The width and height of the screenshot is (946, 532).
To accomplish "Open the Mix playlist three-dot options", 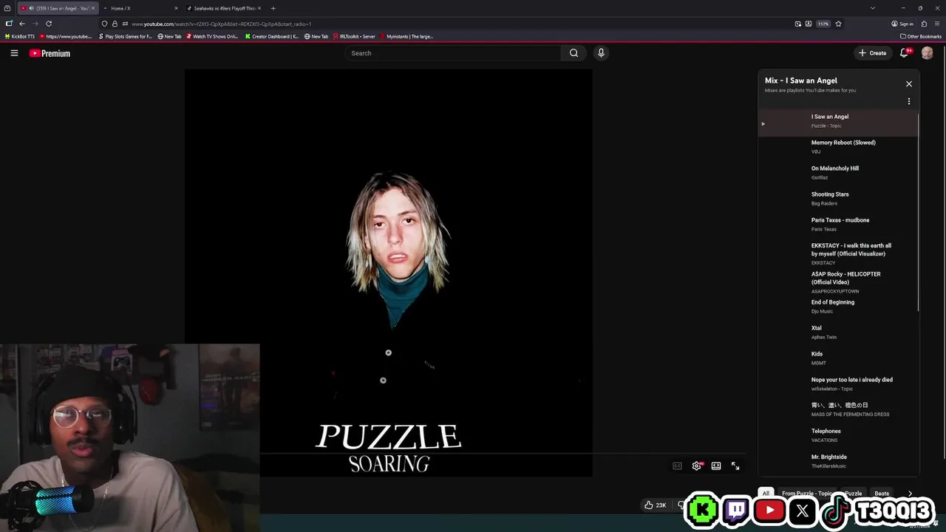I will point(909,101).
